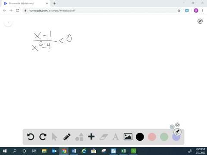Click the redo arrow in whiteboard toolbar

point(43,137)
